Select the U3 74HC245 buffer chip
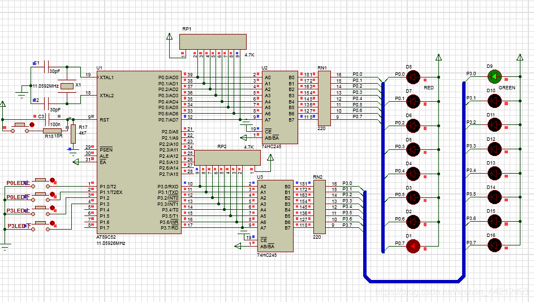Screen dimensions: 534x302 (275, 215)
